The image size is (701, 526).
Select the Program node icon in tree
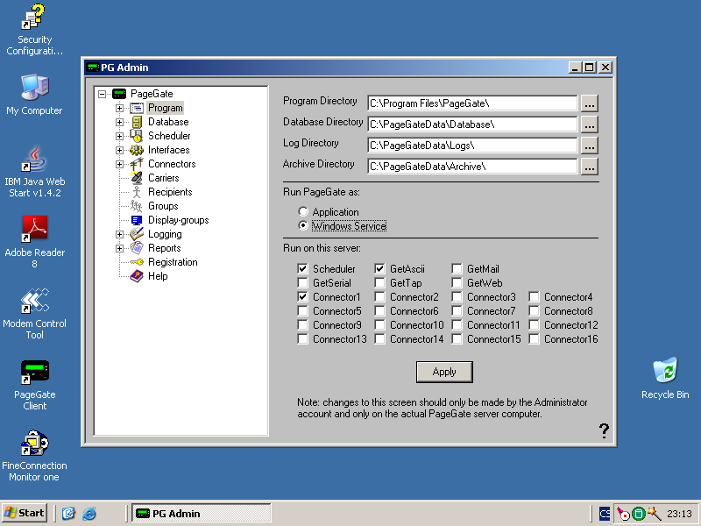(x=137, y=108)
